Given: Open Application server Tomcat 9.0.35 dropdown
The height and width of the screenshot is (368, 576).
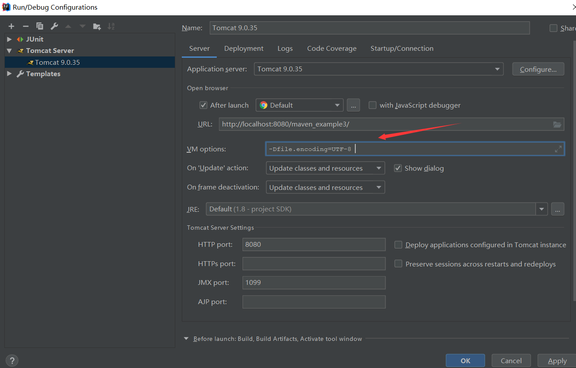Looking at the screenshot, I should 378,69.
